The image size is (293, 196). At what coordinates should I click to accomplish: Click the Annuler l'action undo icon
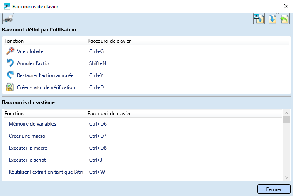pos(10,63)
